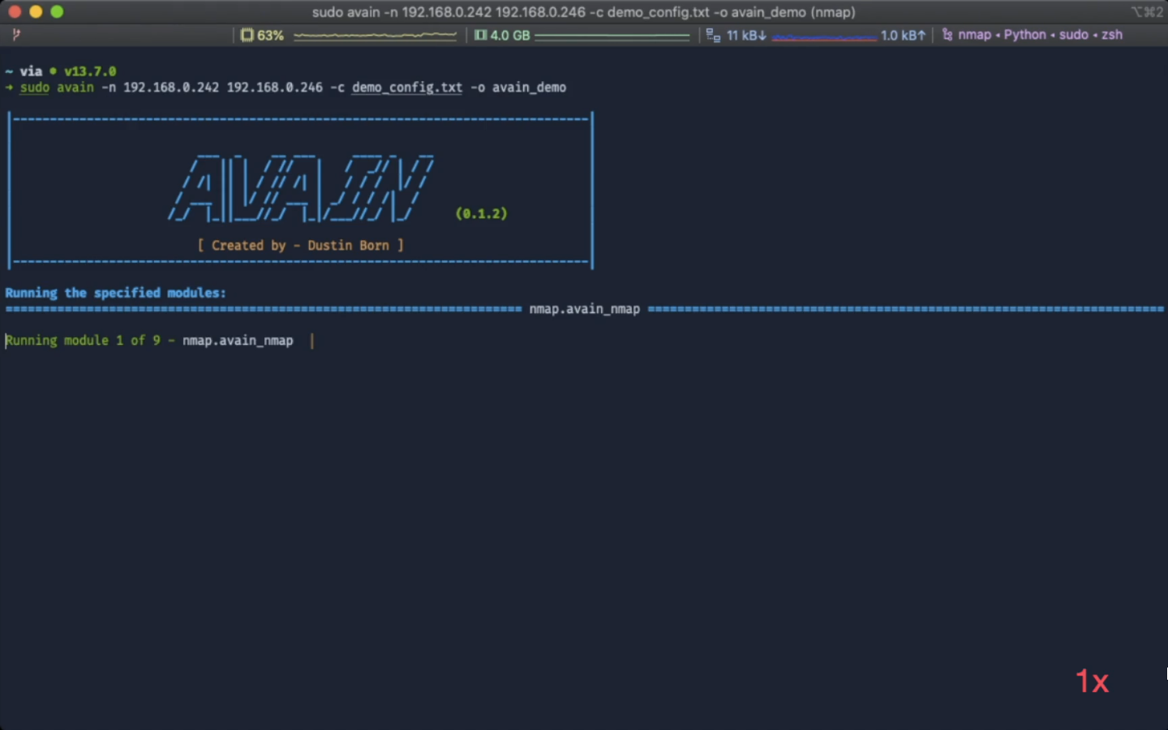Click the nmap job label
The image size is (1168, 730).
point(974,35)
